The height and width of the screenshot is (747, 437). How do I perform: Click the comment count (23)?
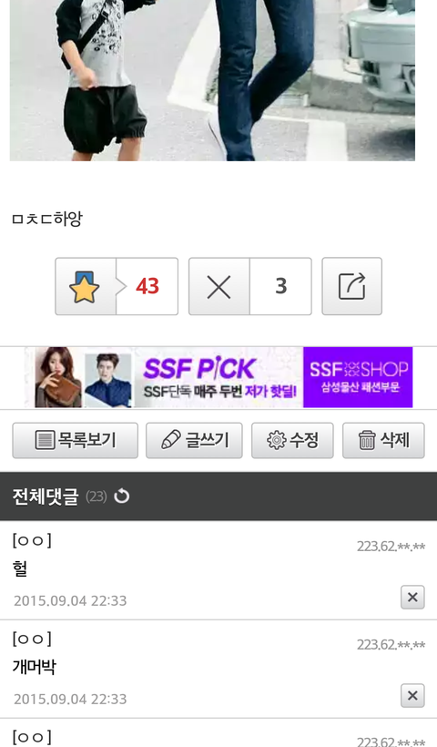click(97, 496)
